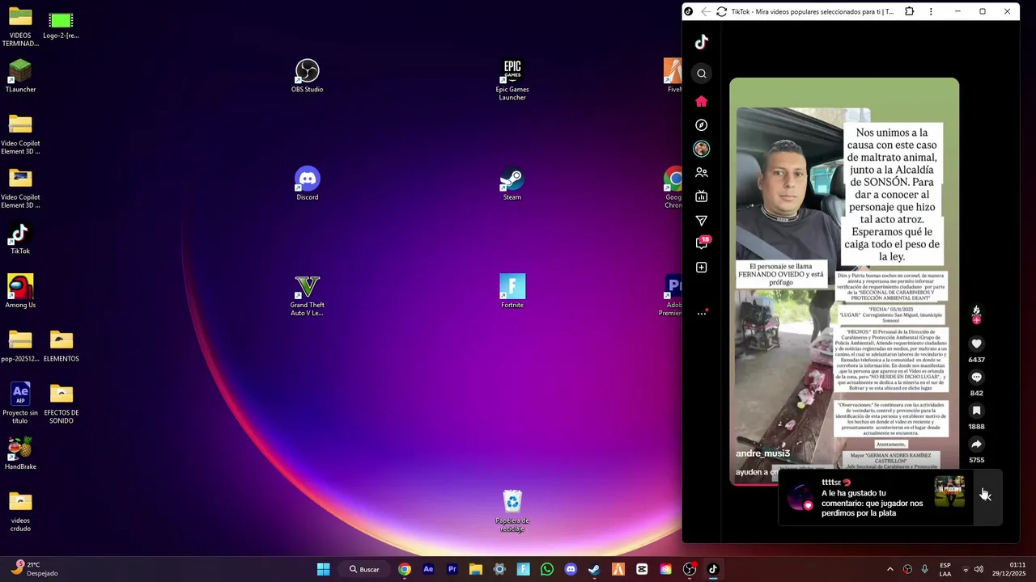Open Chrome from the taskbar
Screen dimensions: 1036x582
click(x=405, y=569)
